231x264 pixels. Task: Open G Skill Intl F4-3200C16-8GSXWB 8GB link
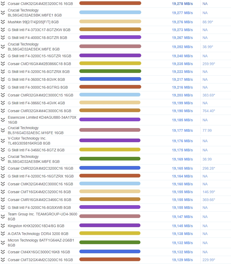pyautogui.click(x=39, y=208)
